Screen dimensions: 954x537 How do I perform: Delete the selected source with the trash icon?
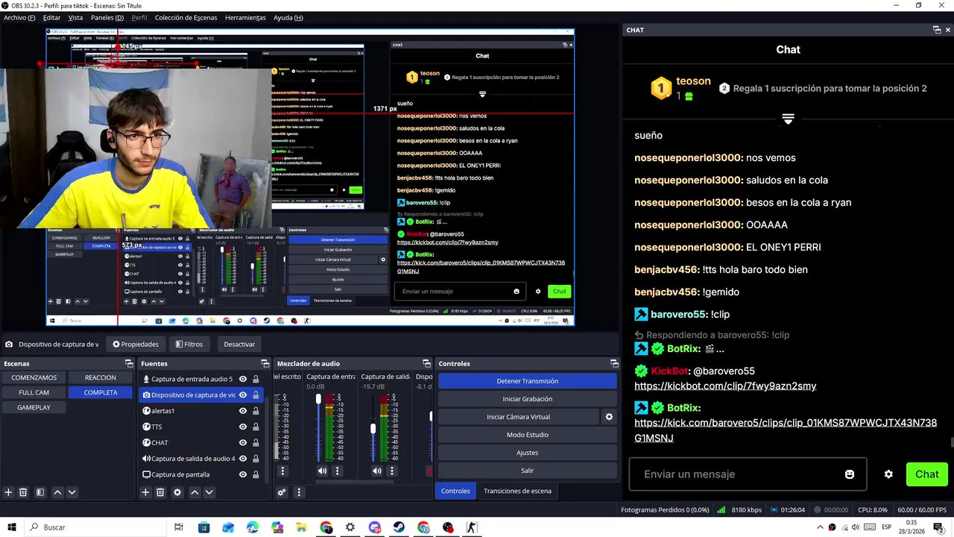(160, 492)
